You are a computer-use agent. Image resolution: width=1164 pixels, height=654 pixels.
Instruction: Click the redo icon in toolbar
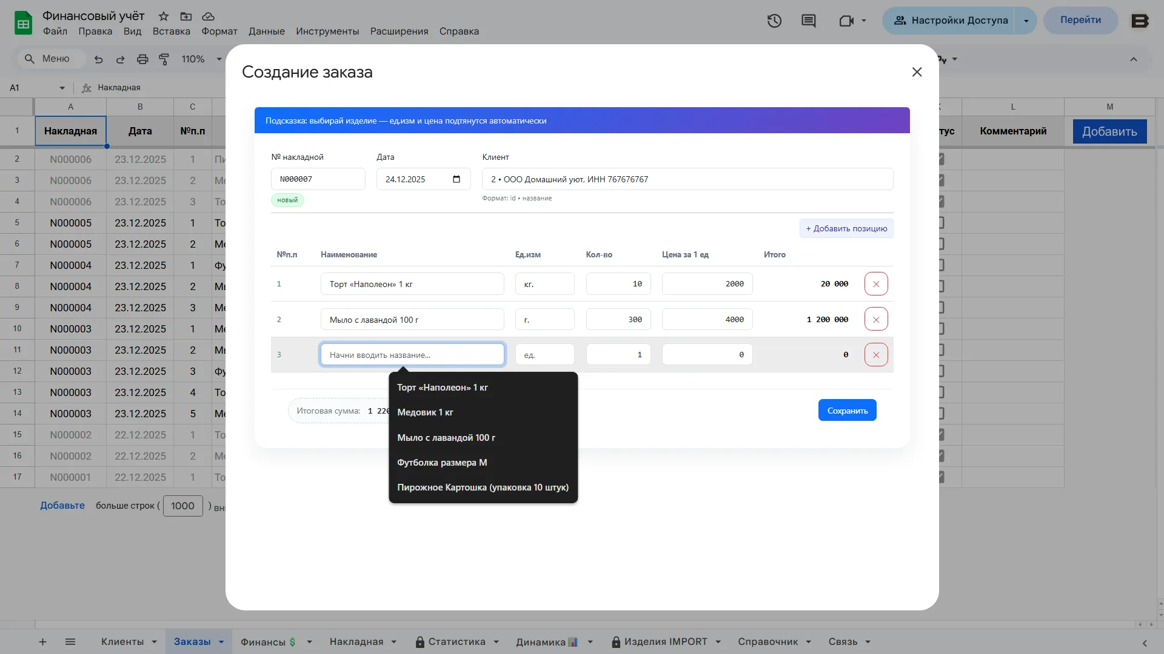[121, 59]
